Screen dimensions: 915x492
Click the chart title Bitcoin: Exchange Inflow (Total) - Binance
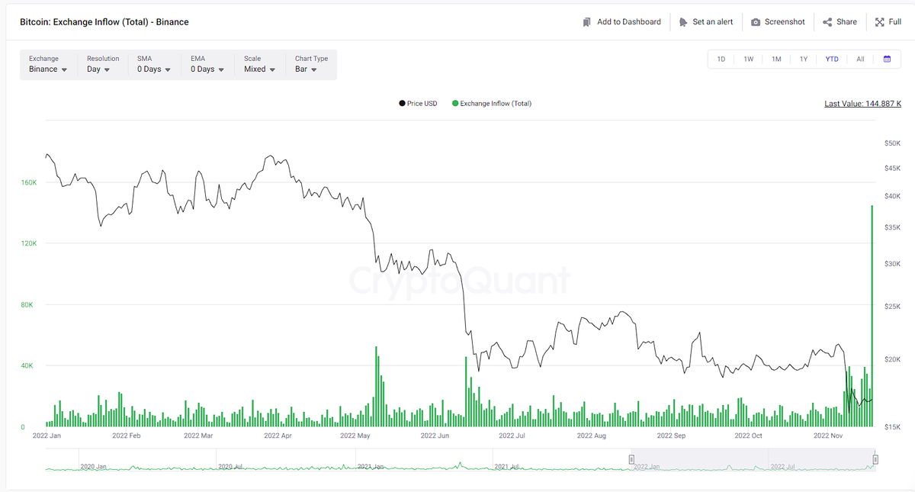[104, 22]
